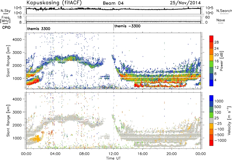Click the 'Beam 04' label
Screen dimensions: 232x160
point(113,3)
